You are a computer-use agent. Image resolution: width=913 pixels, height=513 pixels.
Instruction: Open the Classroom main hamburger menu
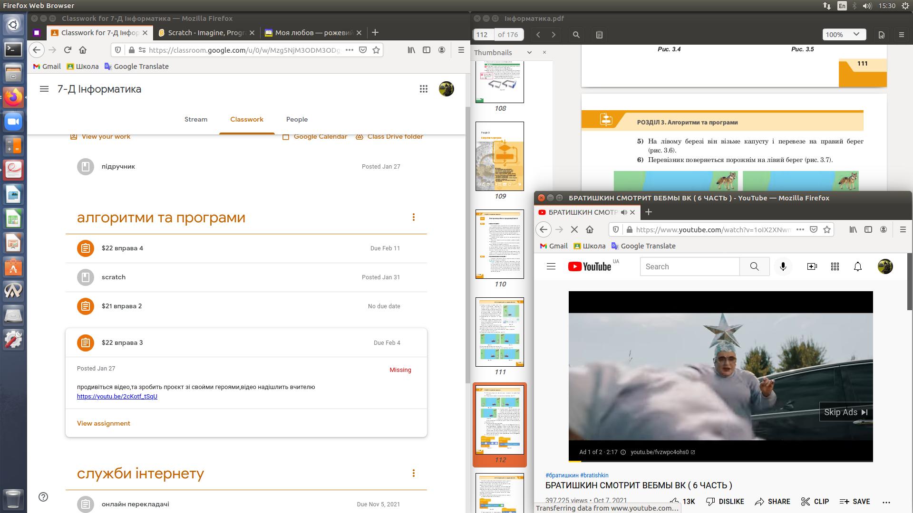coord(44,89)
